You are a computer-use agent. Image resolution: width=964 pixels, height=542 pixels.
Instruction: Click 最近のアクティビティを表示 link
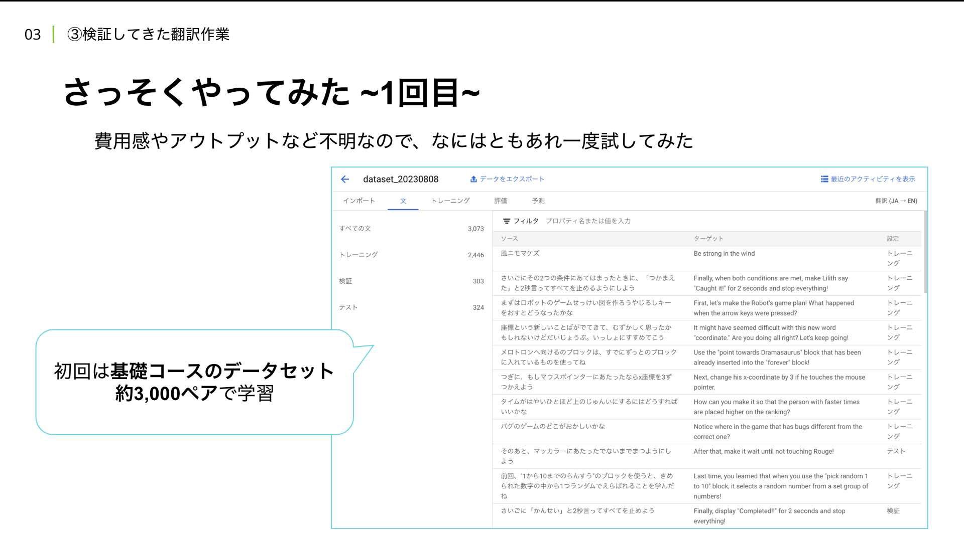[x=873, y=179]
